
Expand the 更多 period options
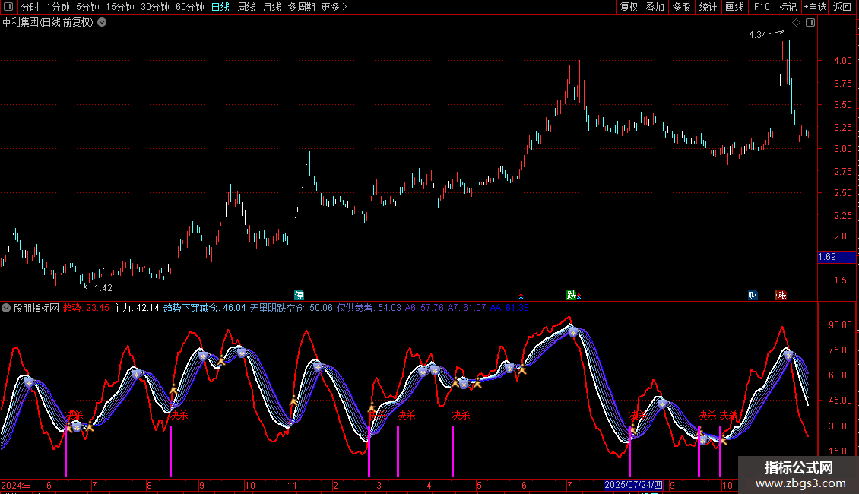click(x=334, y=7)
